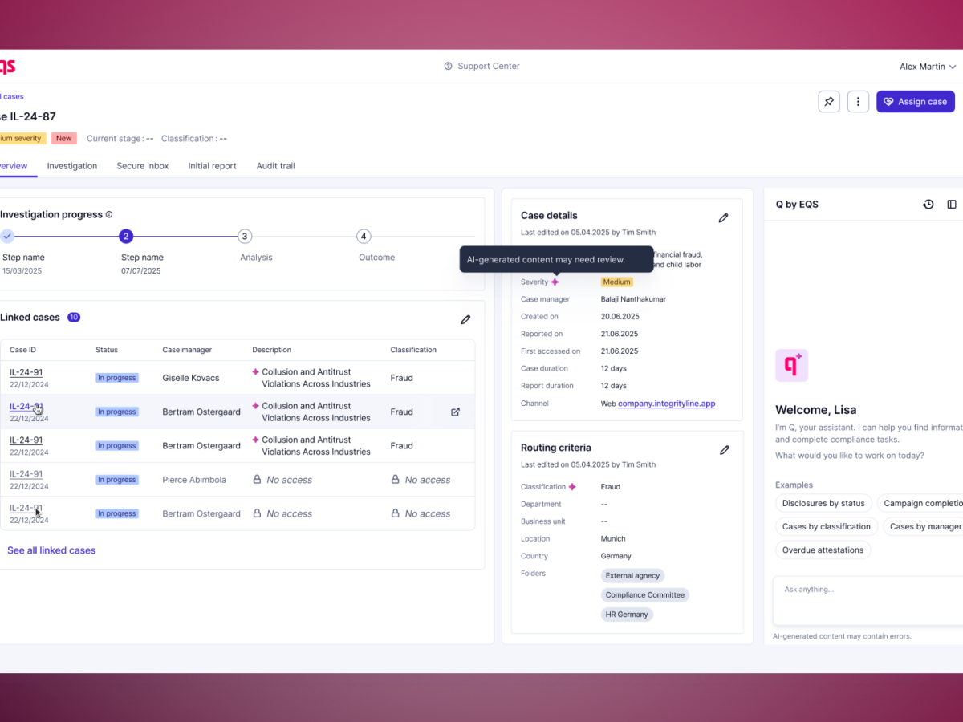963x722 pixels.
Task: Click the External agency folder tag
Action: (632, 575)
